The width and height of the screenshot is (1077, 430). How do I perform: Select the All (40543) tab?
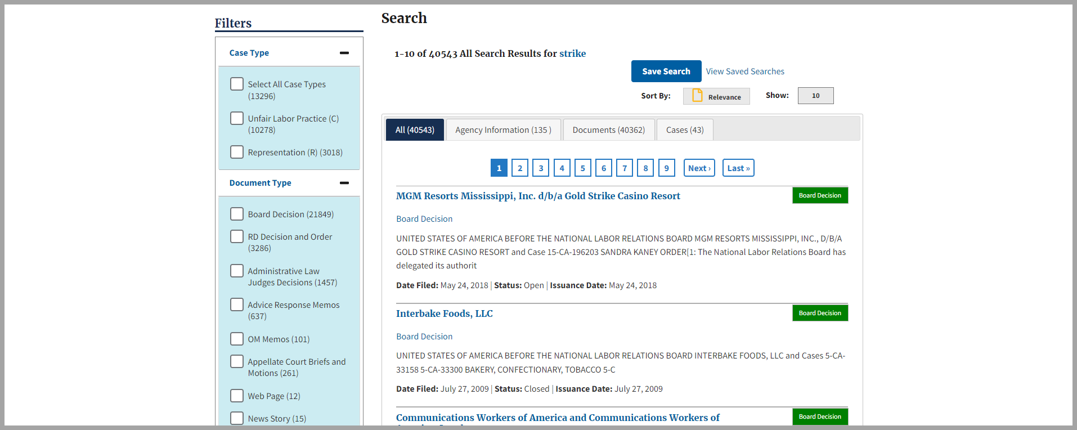click(x=415, y=130)
